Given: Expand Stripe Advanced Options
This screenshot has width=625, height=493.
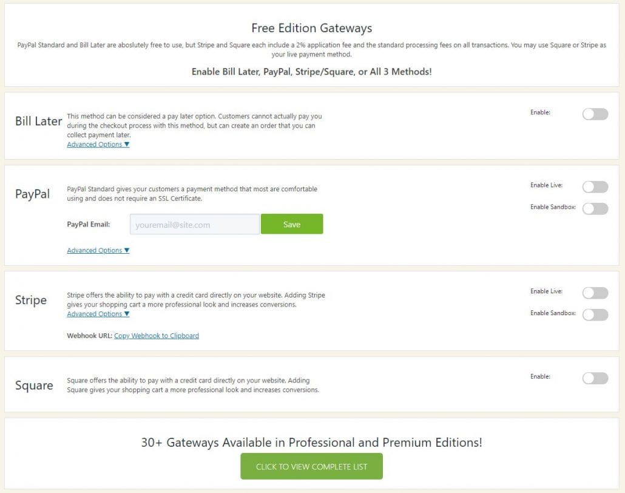Looking at the screenshot, I should tap(98, 314).
